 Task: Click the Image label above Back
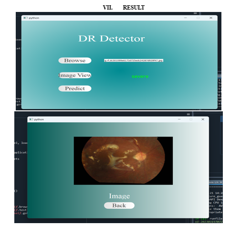[119, 196]
